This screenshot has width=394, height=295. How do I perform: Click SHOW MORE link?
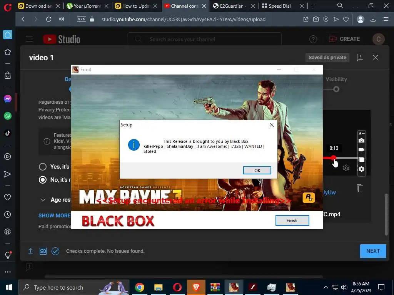pos(55,215)
